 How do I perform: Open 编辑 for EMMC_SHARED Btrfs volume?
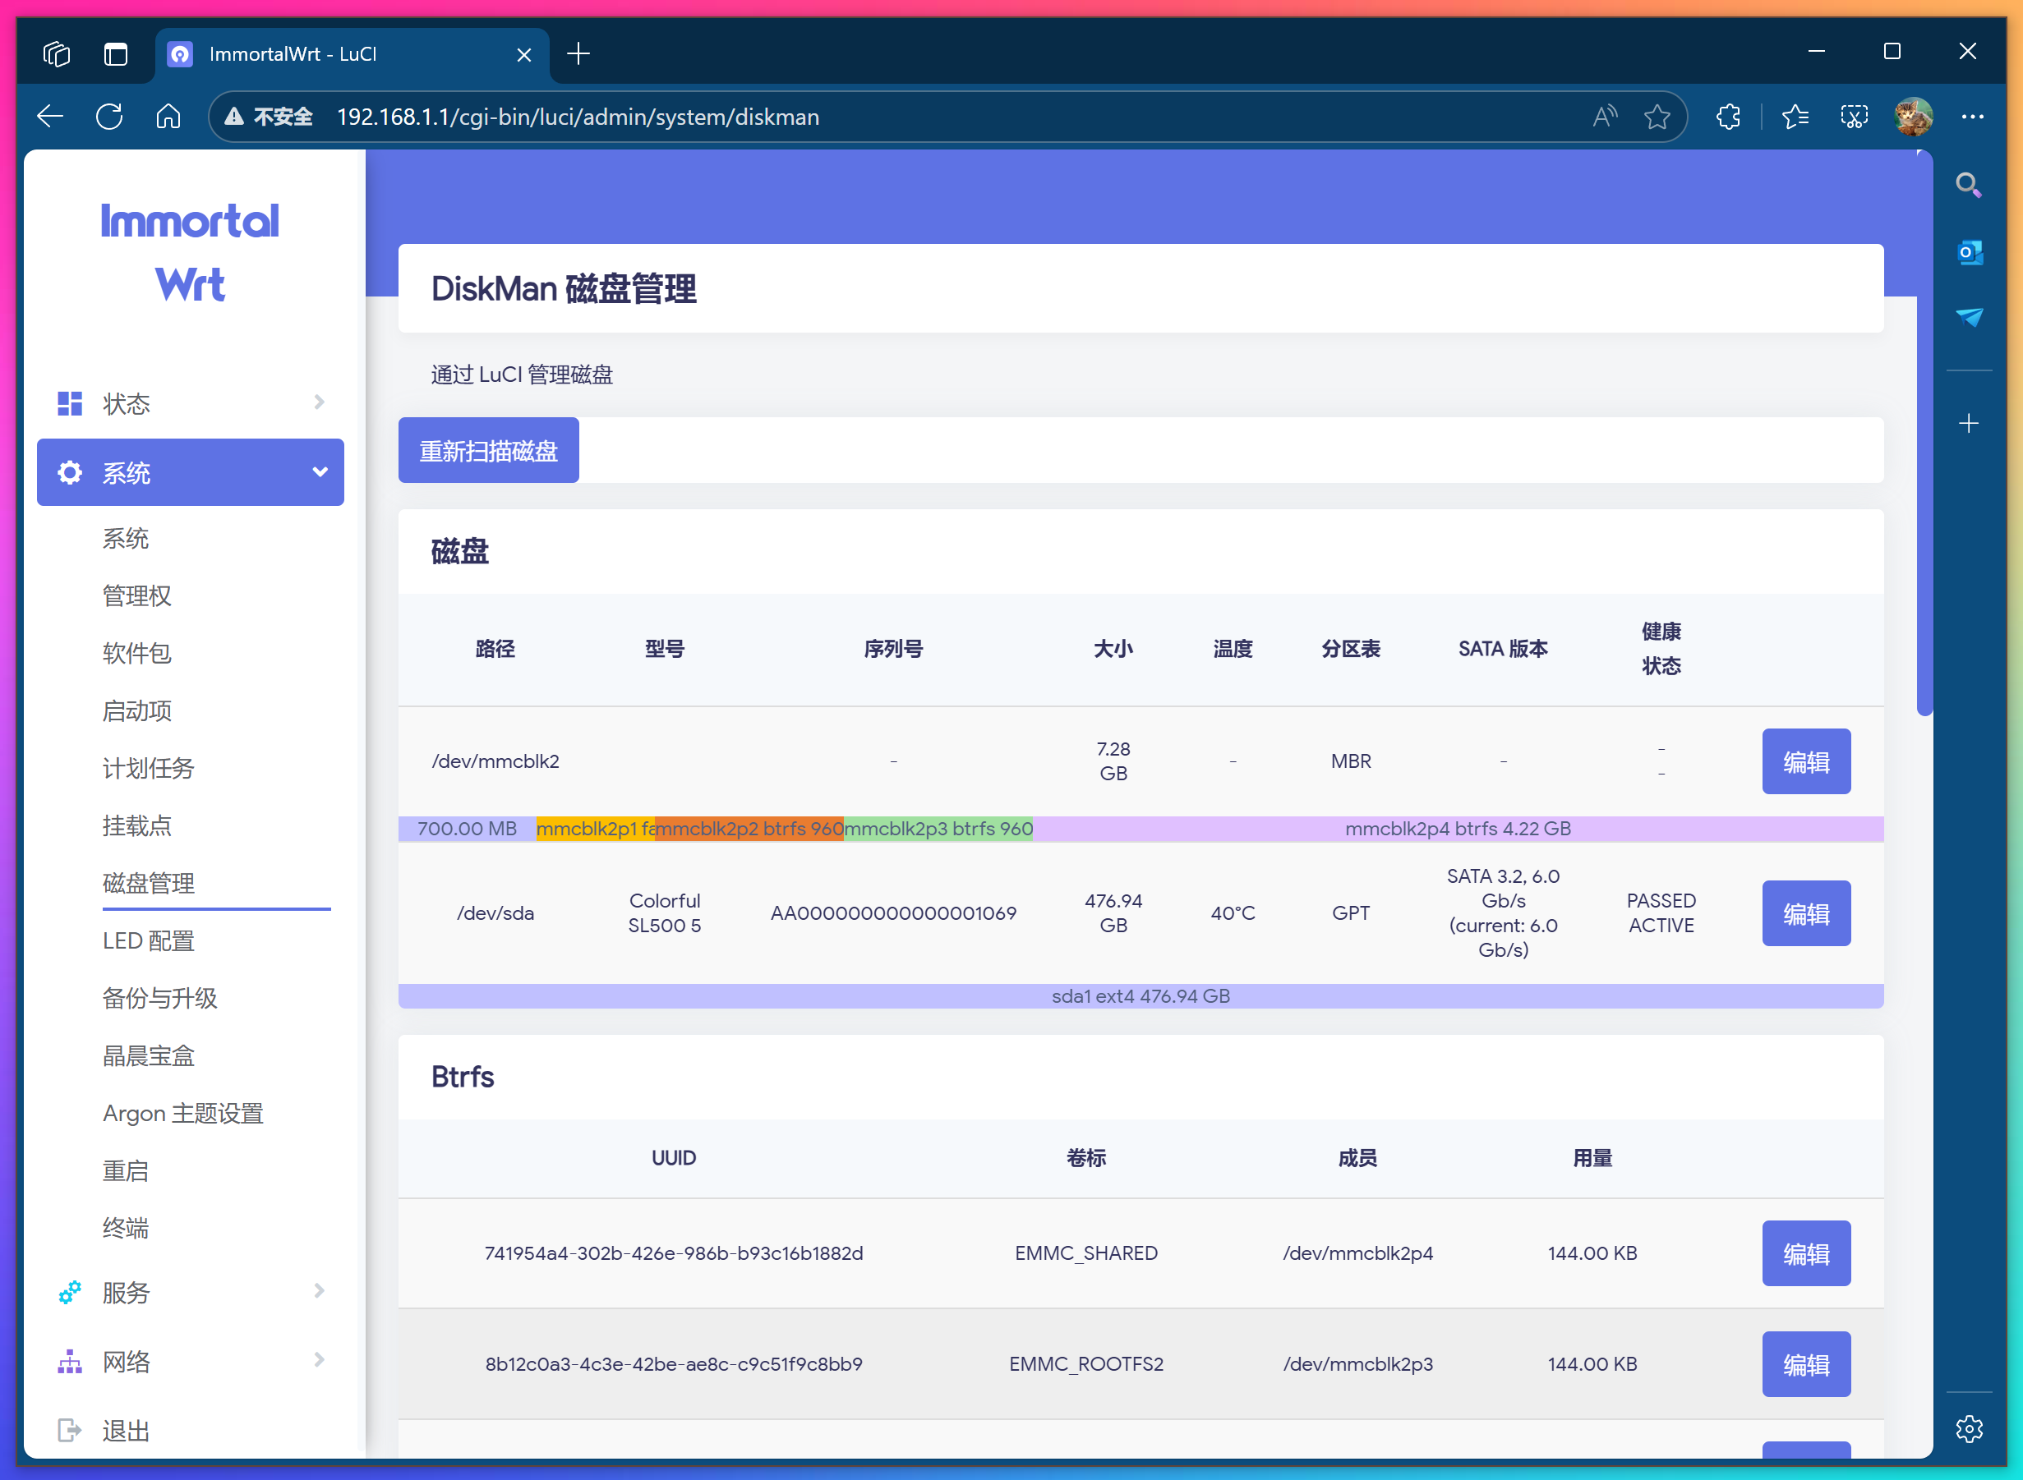(x=1805, y=1253)
